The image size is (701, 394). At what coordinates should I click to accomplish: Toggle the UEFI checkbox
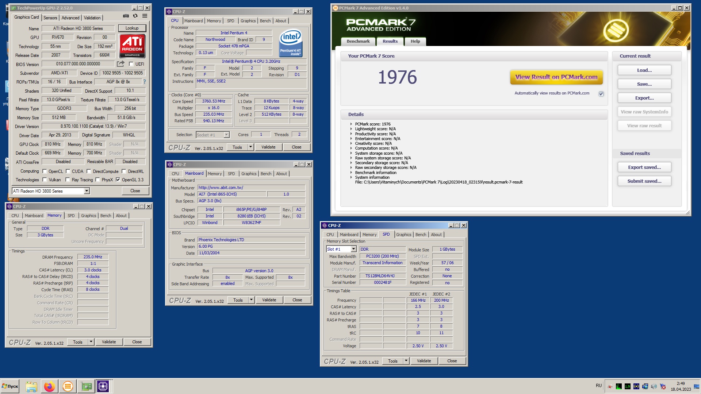click(x=131, y=64)
